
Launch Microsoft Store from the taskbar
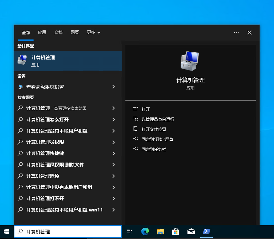[x=176, y=232]
